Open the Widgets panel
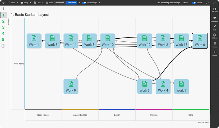This screenshot has height=128, width=219. 215,36
